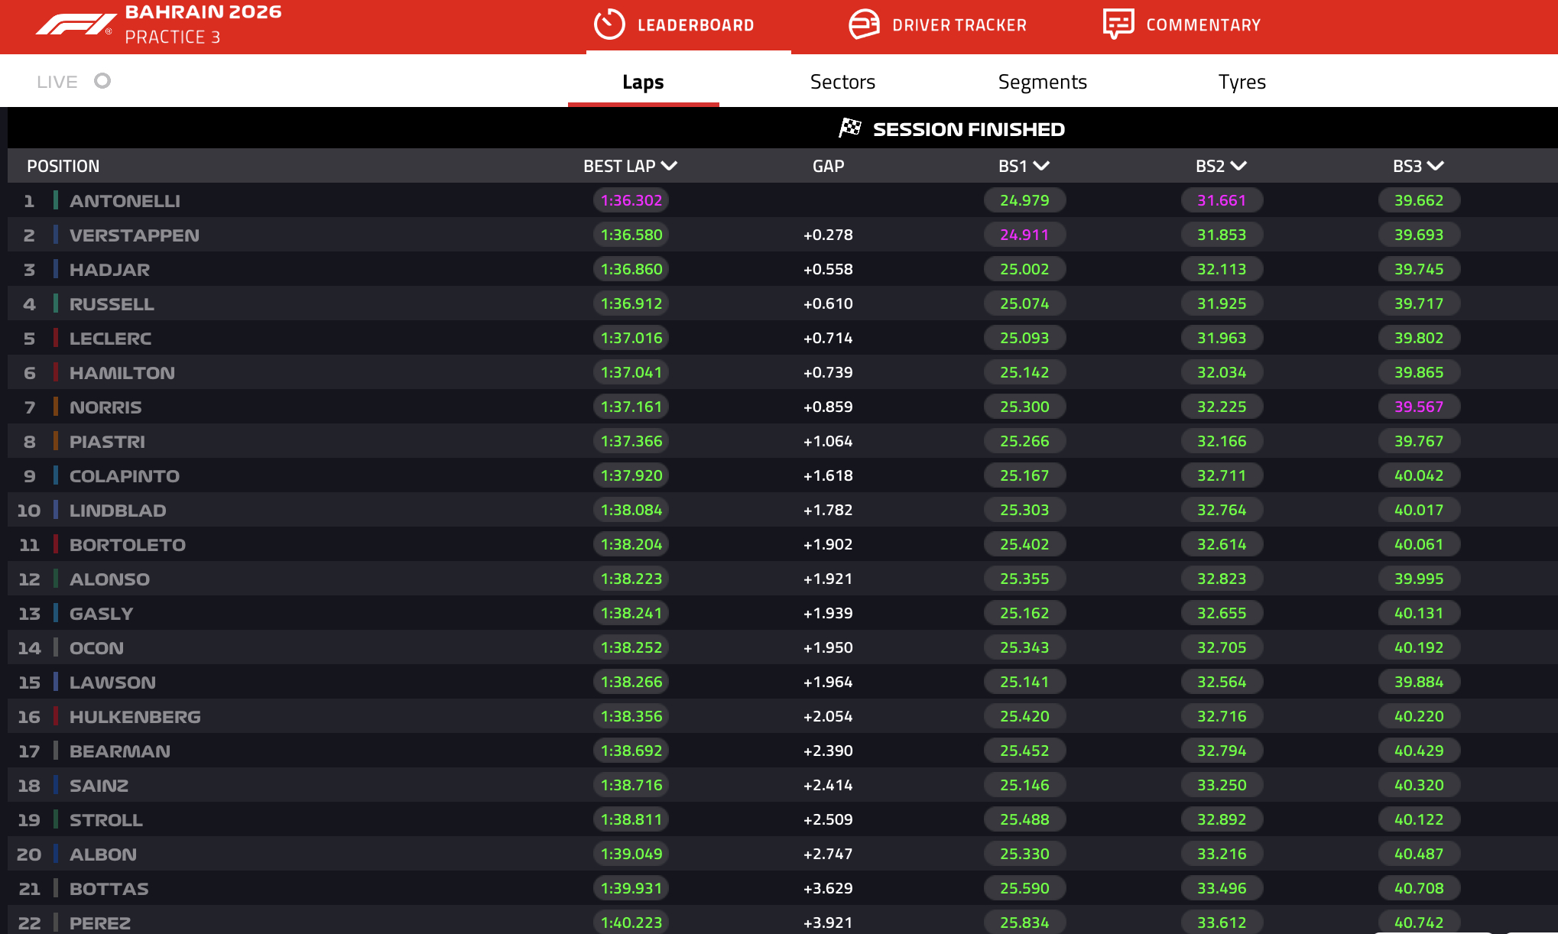The width and height of the screenshot is (1558, 934).
Task: Click COLAPINTO's best lap 1:37.920
Action: point(631,475)
